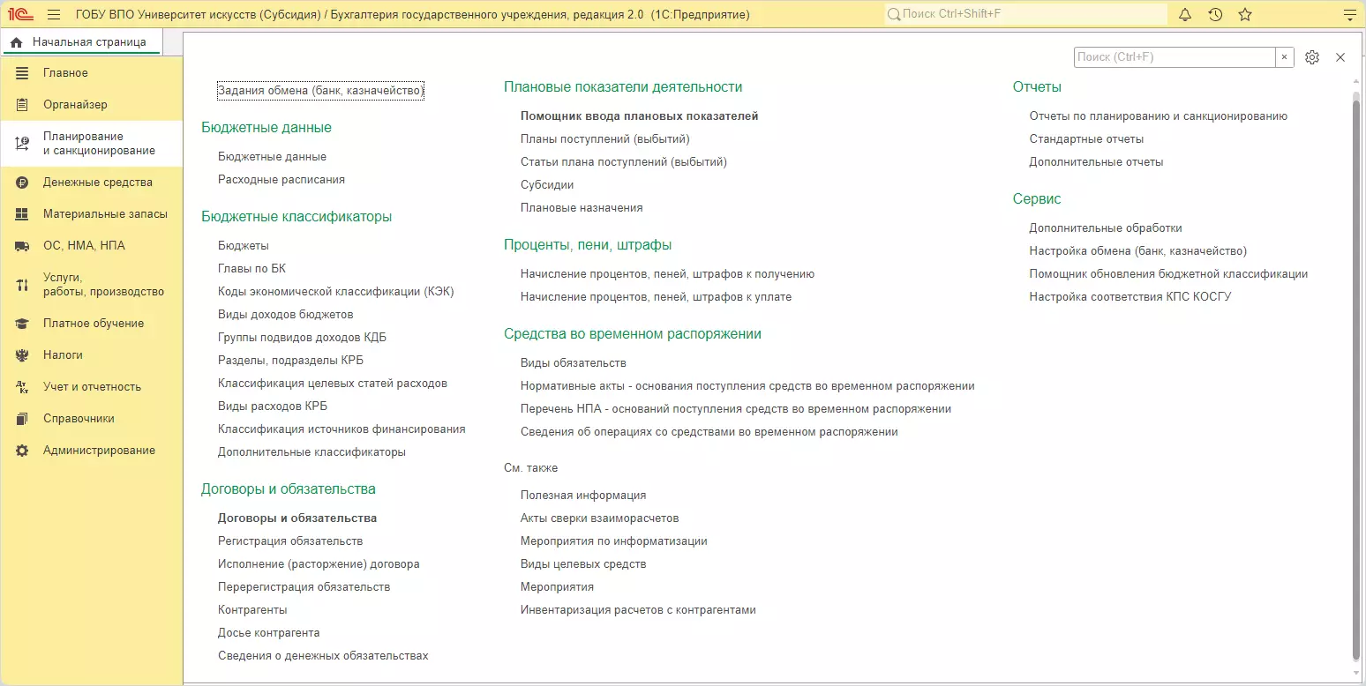Click the Учет и отчетность icon
The height and width of the screenshot is (686, 1366).
pyautogui.click(x=22, y=387)
